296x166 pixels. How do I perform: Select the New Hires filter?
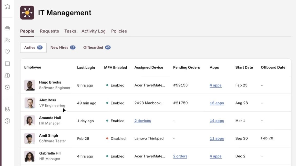pyautogui.click(x=63, y=48)
